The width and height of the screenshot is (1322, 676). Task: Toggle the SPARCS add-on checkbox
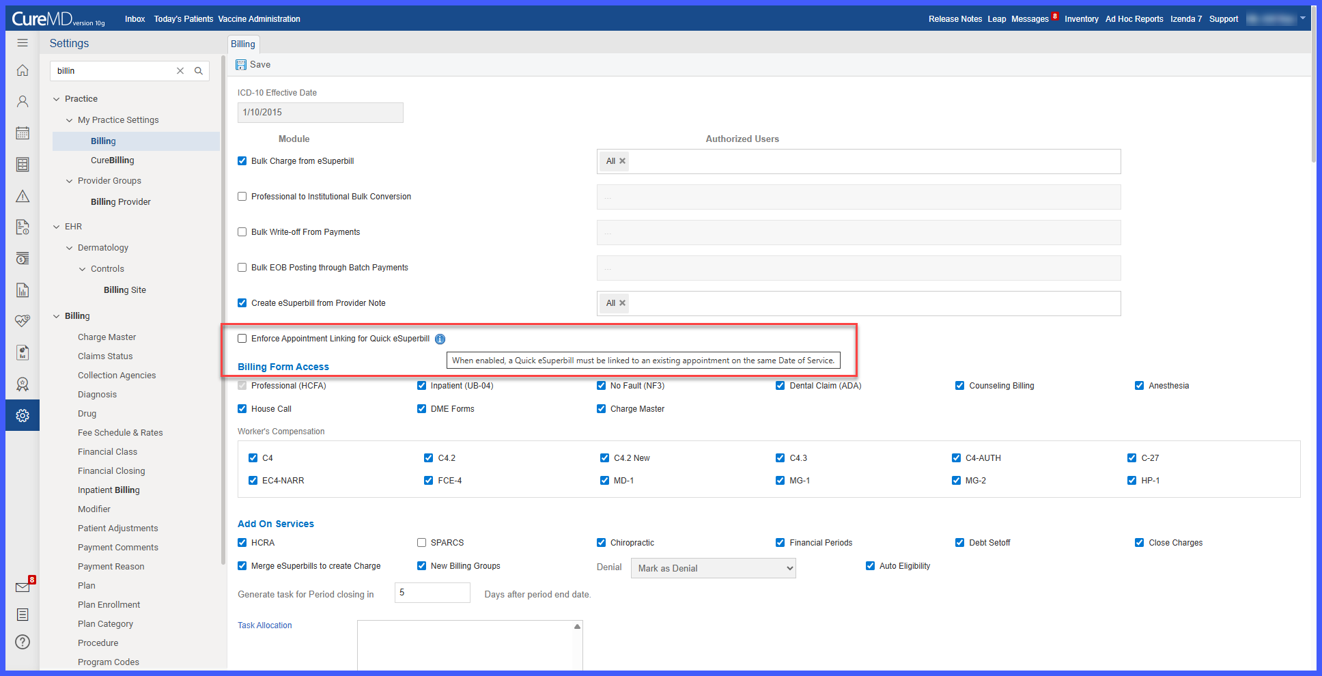[x=422, y=543]
